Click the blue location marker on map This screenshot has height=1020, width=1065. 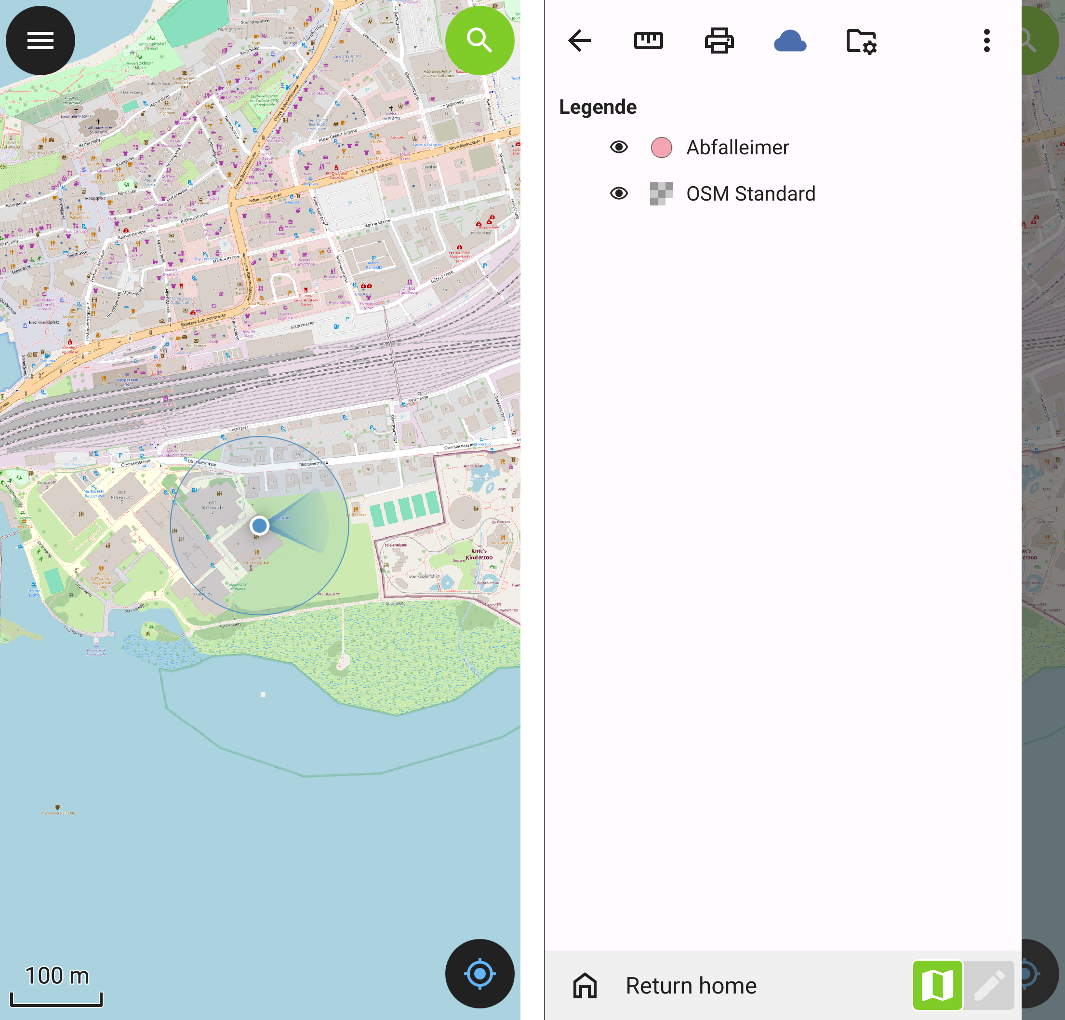(259, 525)
